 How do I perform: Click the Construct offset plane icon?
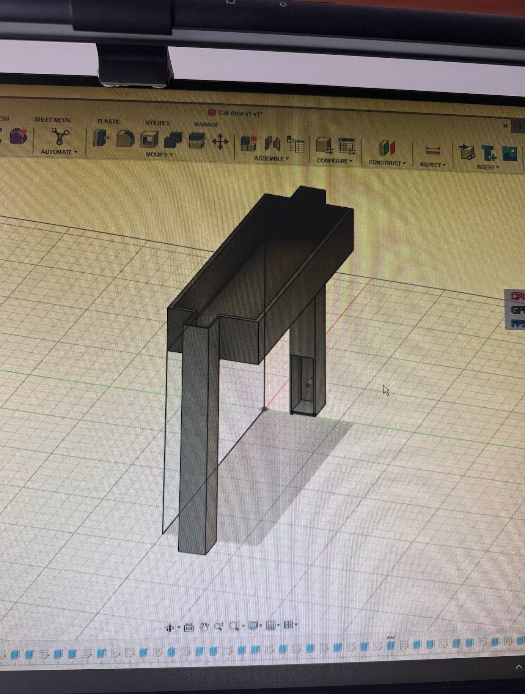pos(387,148)
